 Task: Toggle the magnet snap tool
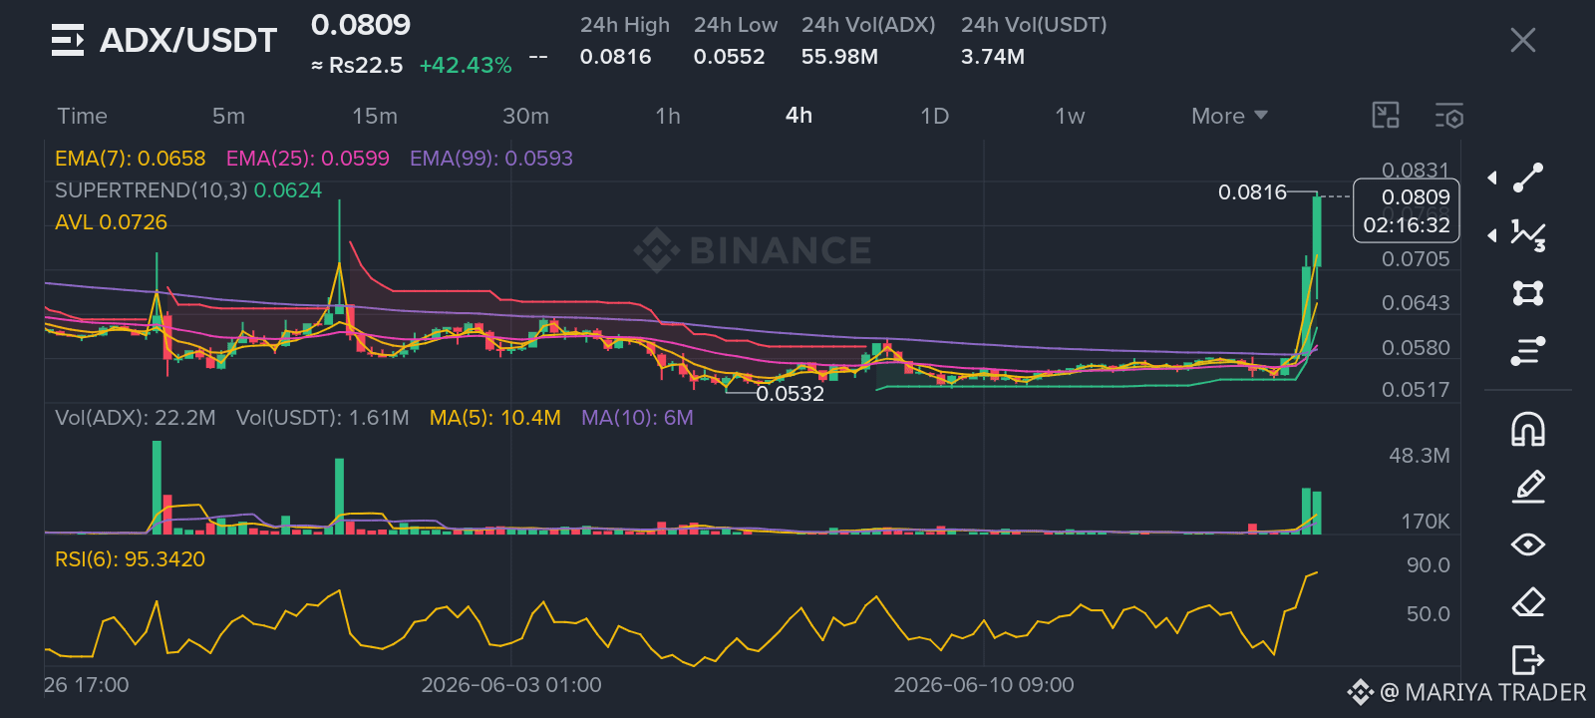pos(1528,429)
